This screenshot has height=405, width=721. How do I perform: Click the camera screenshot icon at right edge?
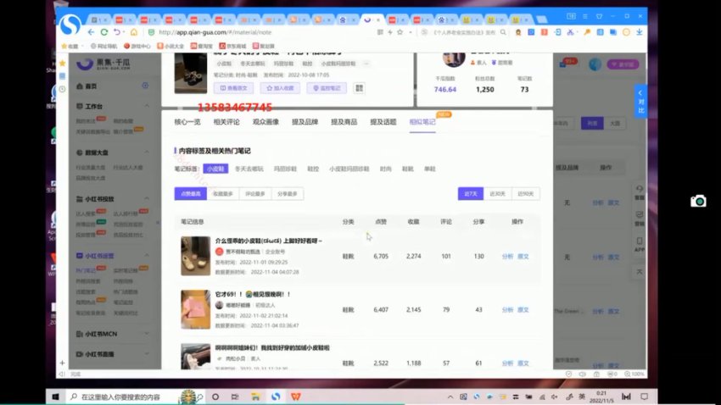697,201
